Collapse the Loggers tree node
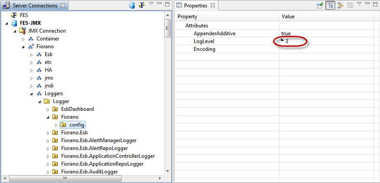The height and width of the screenshot is (183, 380). click(x=31, y=93)
